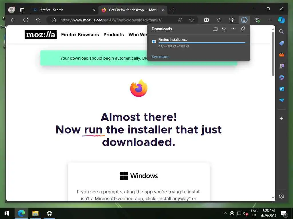The image size is (293, 219).
Task: Click the Firefox Installer download progress bar
Action: 202,43
